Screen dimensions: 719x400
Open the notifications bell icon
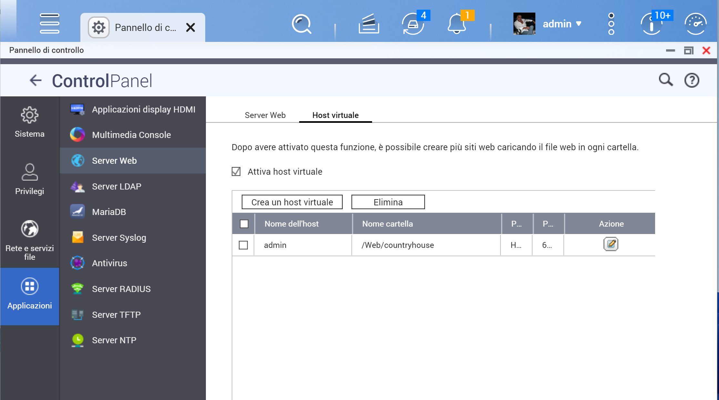tap(457, 24)
